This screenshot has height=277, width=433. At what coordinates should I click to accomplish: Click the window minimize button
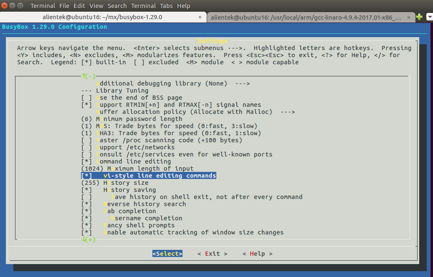click(13, 5)
